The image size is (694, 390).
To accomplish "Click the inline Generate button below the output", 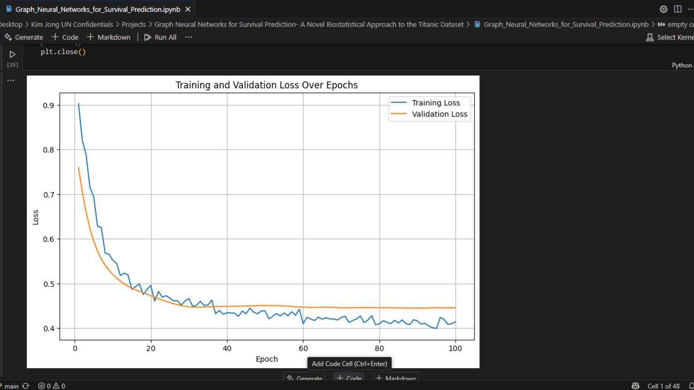I will tap(304, 378).
